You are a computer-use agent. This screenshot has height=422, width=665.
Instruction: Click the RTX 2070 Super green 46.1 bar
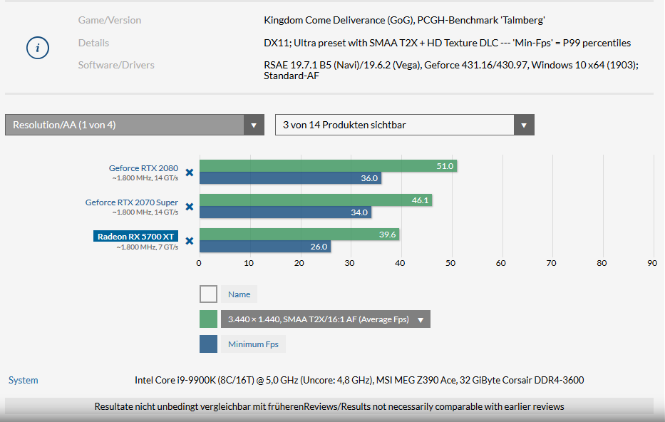click(316, 200)
